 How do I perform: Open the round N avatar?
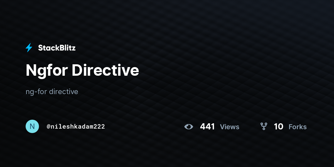coord(32,126)
